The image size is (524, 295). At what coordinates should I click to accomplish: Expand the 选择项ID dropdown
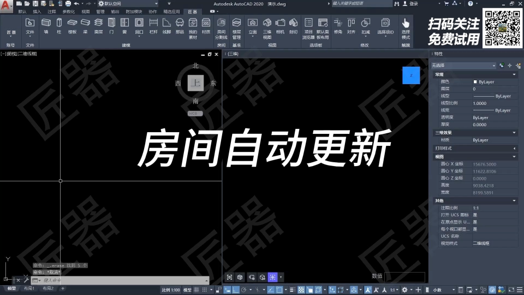tap(385, 36)
